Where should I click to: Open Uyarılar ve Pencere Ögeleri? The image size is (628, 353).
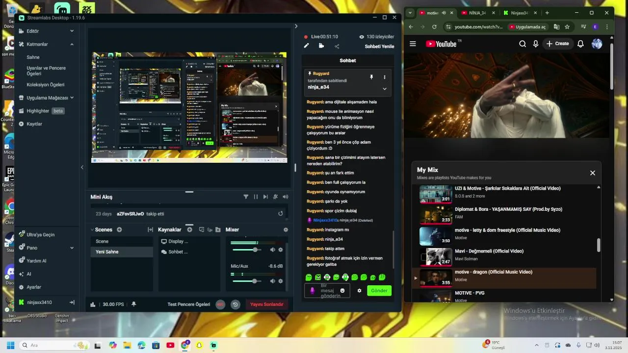(46, 71)
